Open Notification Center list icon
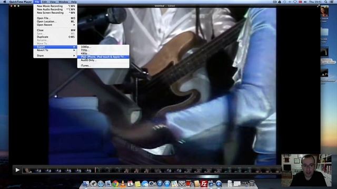337x189 pixels. coord(332,2)
